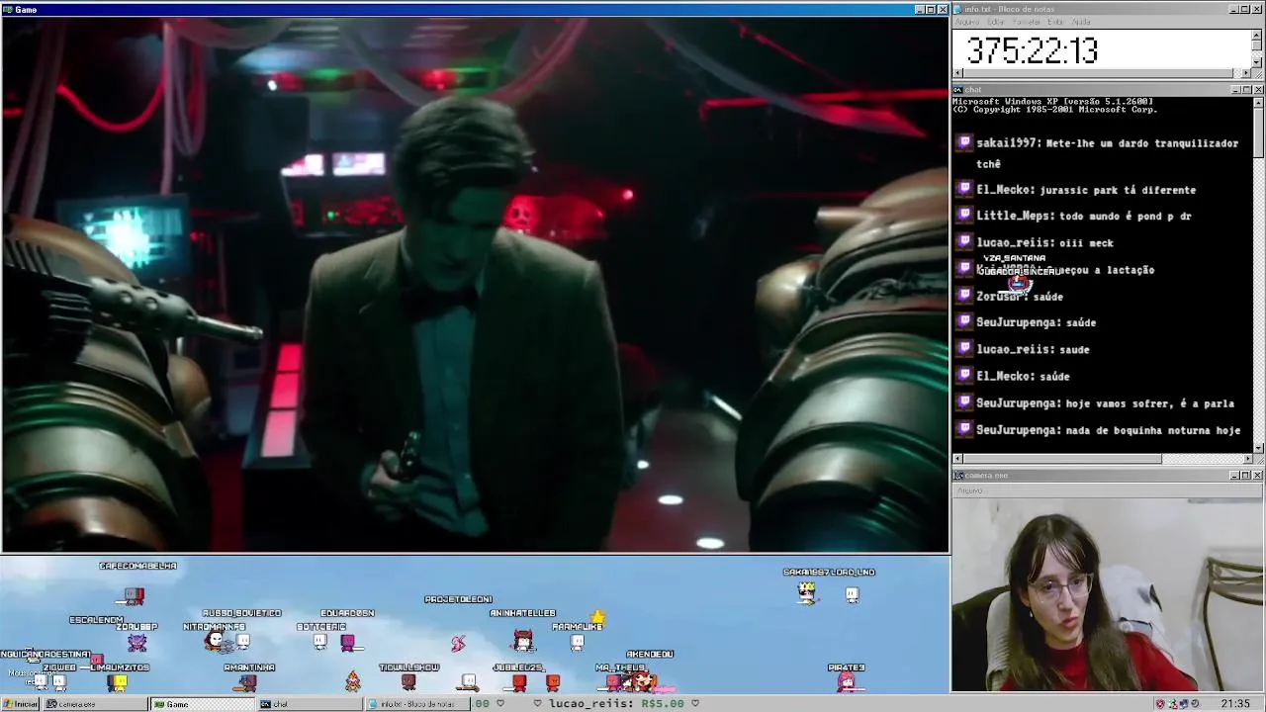The image size is (1266, 712).
Task: Click the webcam video feed
Action: click(x=1108, y=594)
